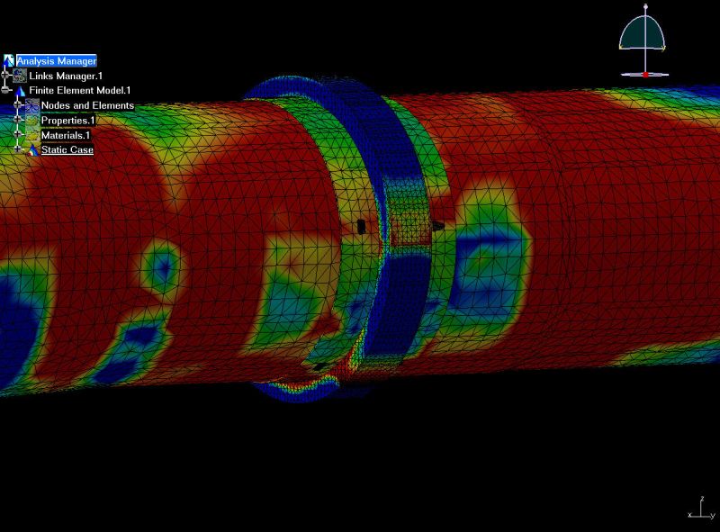The width and height of the screenshot is (720, 532).
Task: Click the Finite Element Model.1 icon
Action: (x=20, y=91)
